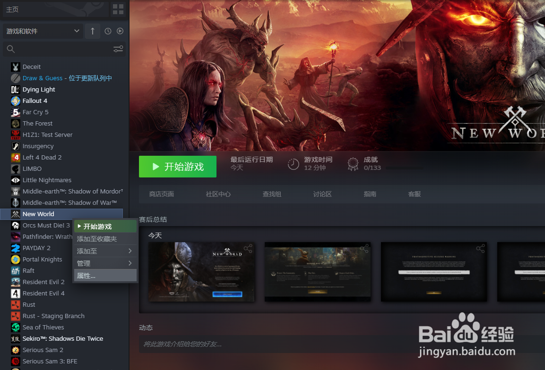Click the library search field

pyautogui.click(x=64, y=49)
